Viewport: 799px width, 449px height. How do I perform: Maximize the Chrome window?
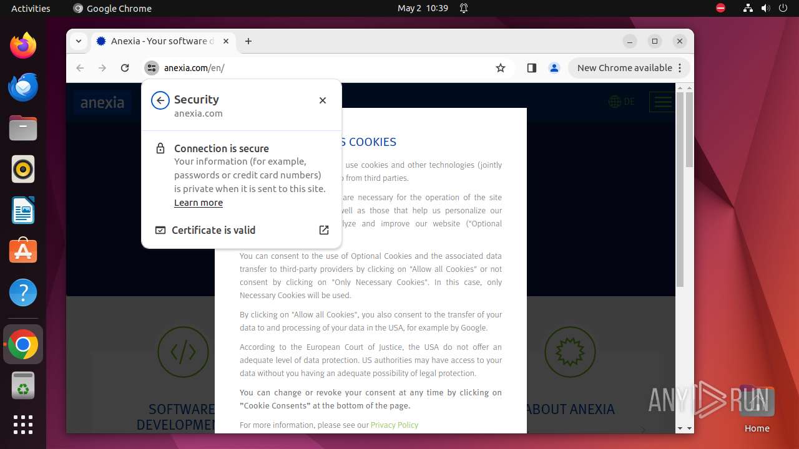tap(655, 41)
